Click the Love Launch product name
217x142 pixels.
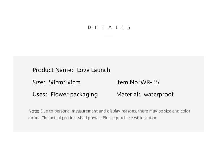93,70
